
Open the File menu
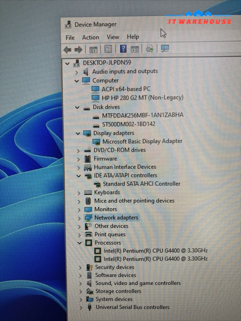(x=70, y=38)
